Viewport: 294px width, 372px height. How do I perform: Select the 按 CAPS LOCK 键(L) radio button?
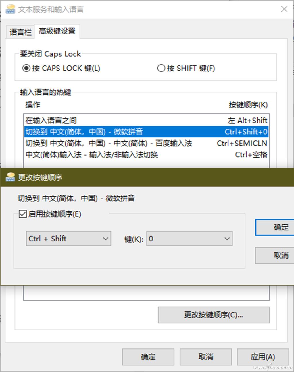26,68
